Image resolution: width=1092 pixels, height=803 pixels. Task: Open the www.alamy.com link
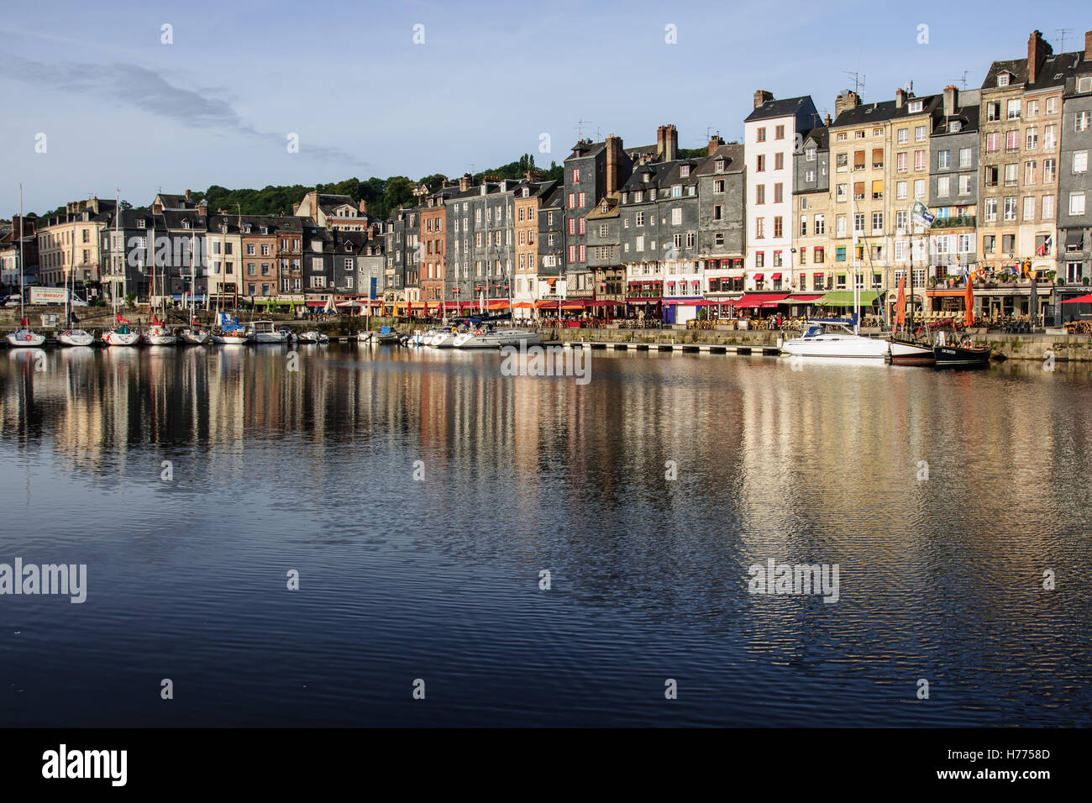(x=993, y=774)
